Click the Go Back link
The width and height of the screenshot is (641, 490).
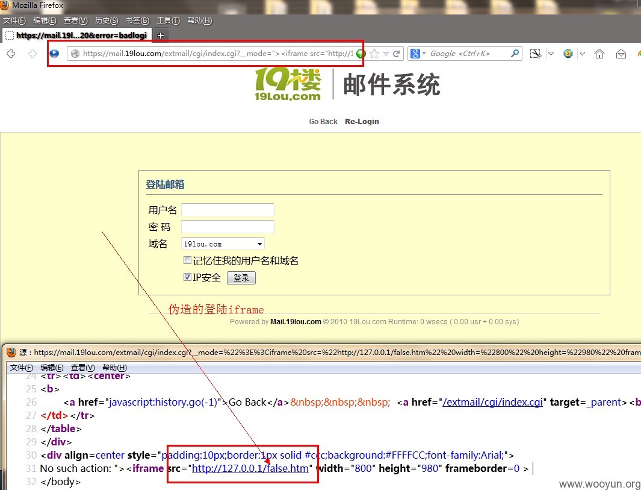click(x=323, y=122)
